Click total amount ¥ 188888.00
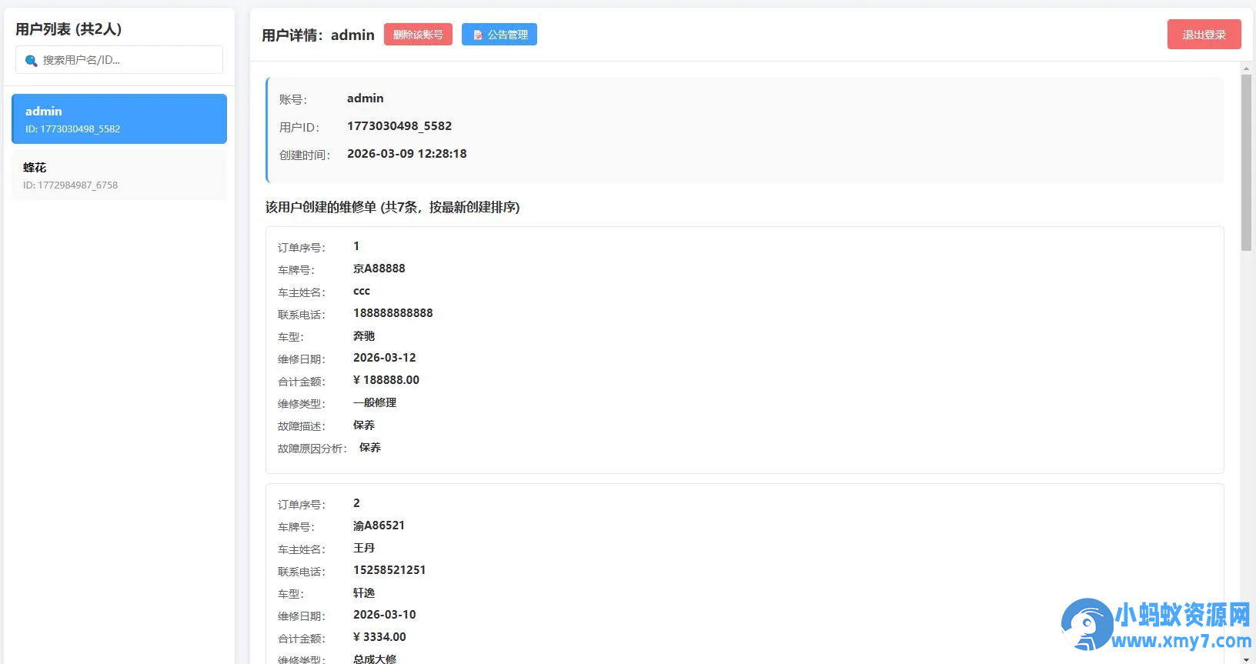 (x=386, y=380)
